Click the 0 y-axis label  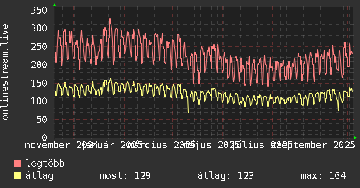(45, 138)
